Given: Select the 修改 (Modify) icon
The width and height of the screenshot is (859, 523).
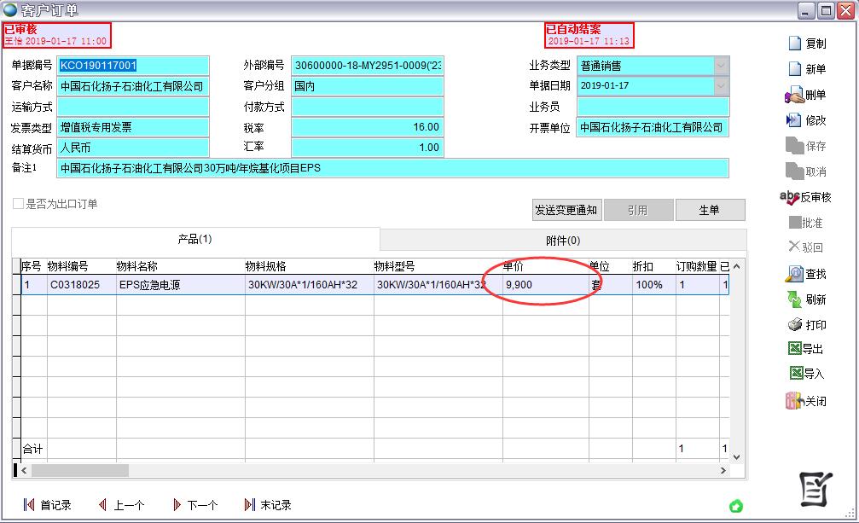Looking at the screenshot, I should tap(807, 119).
